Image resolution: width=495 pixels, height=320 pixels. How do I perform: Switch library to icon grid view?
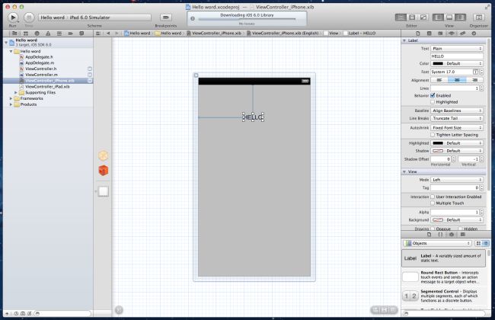click(478, 243)
